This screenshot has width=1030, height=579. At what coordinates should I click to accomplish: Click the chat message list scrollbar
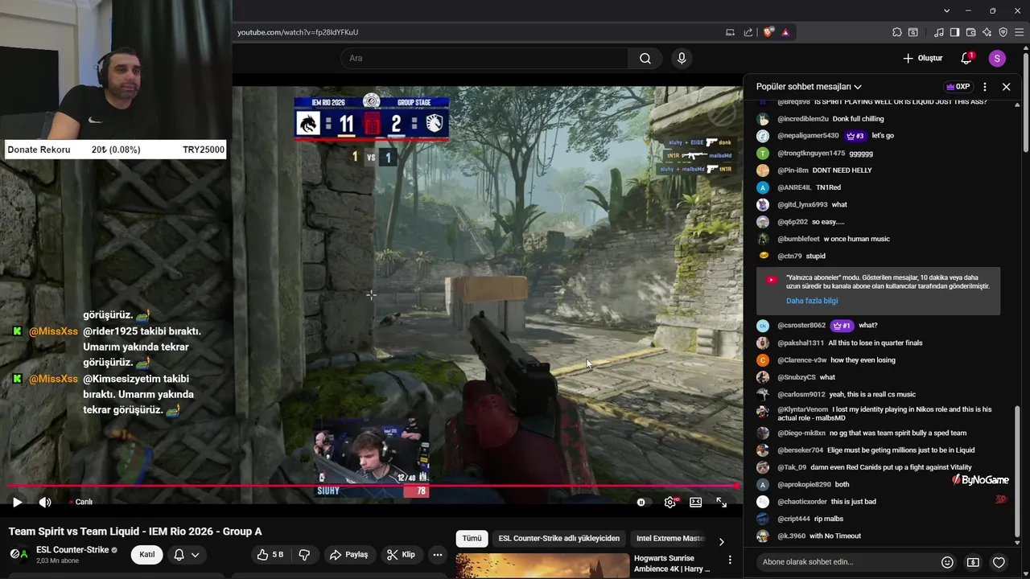coord(1017,470)
